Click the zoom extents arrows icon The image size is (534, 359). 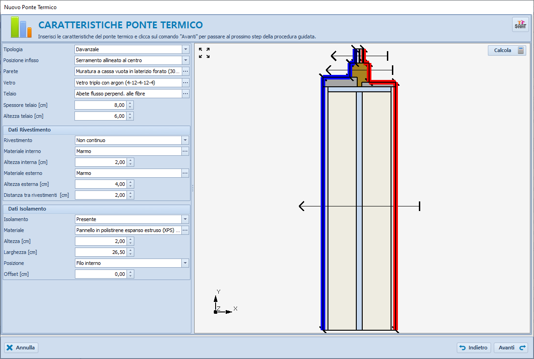click(x=204, y=53)
